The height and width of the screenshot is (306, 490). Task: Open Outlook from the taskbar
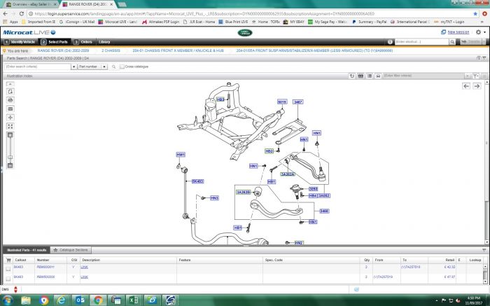(80, 300)
